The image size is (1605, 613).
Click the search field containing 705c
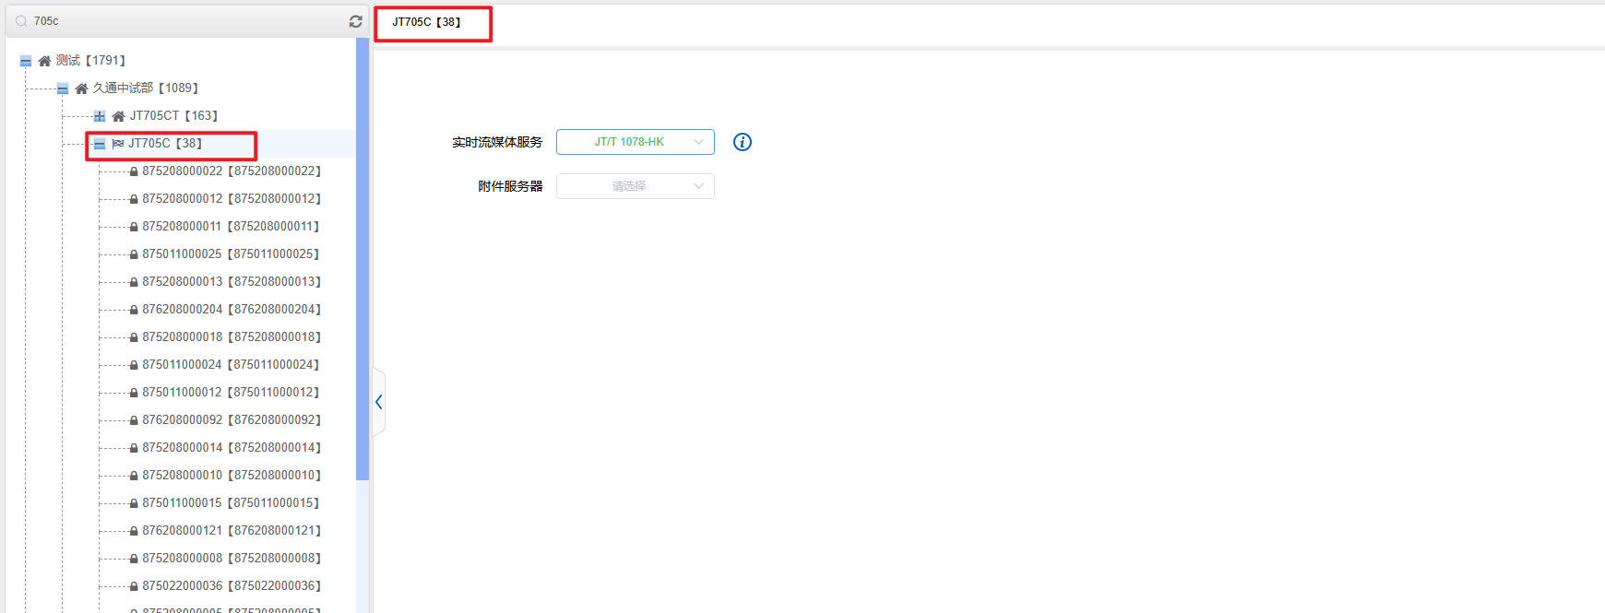184,21
